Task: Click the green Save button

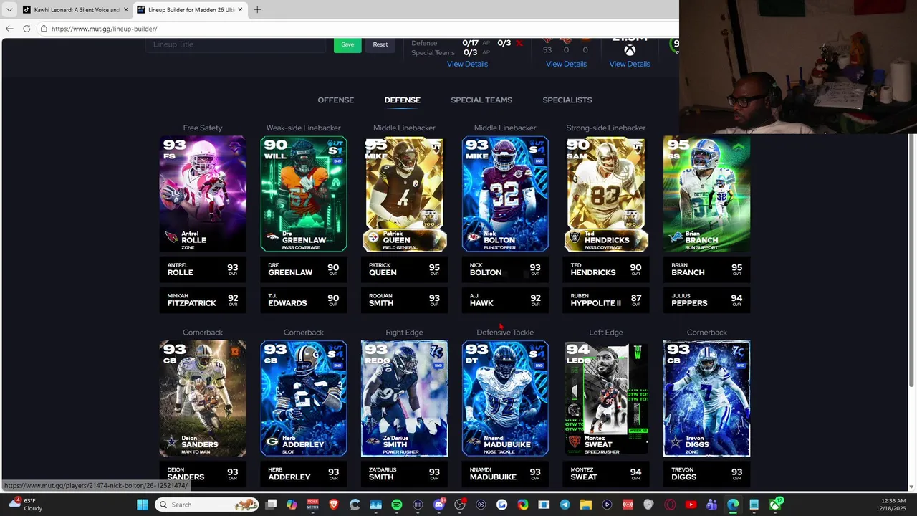Action: coord(347,44)
